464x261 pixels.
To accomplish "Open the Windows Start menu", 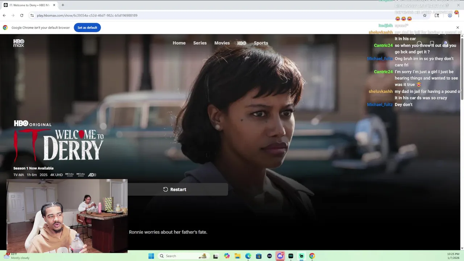I will [151, 256].
